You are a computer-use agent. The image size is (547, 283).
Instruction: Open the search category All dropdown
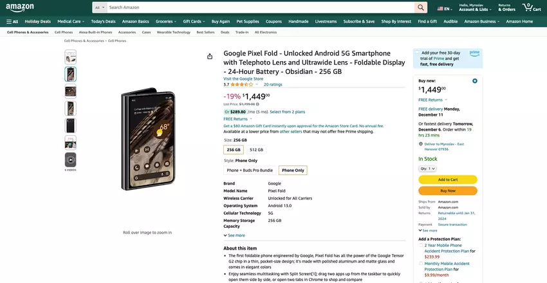tap(99, 8)
